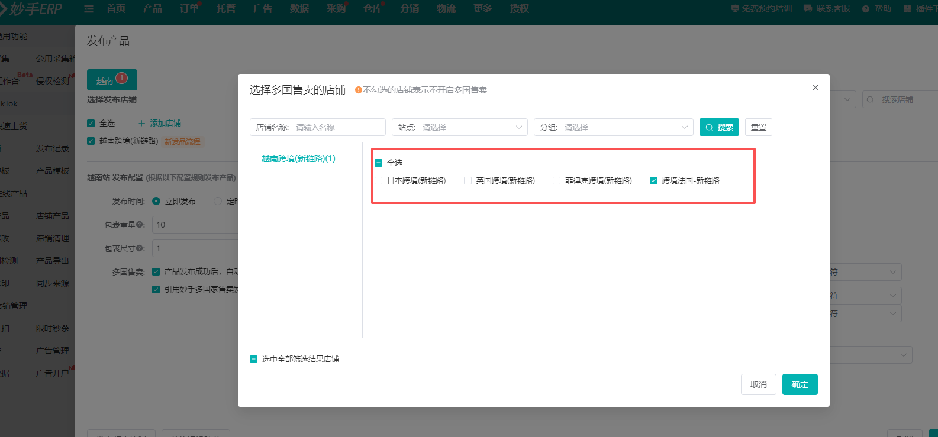The width and height of the screenshot is (938, 437).
Task: Select 越南跨境(新链路)(1) in the dialog list
Action: [x=298, y=158]
